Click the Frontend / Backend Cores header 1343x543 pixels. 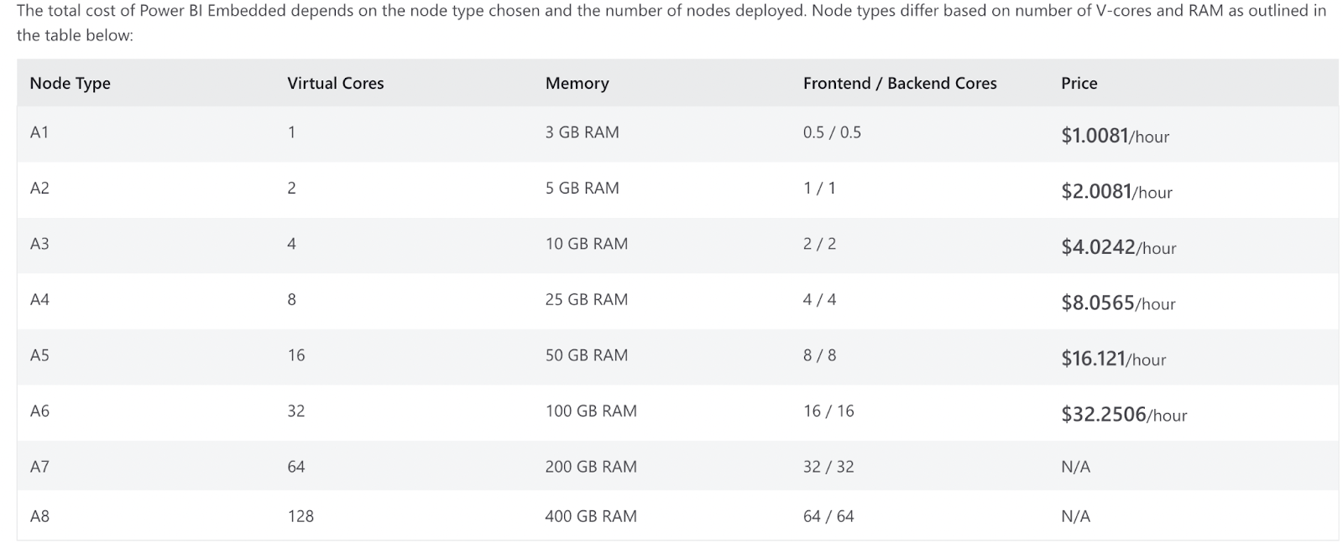click(x=900, y=83)
